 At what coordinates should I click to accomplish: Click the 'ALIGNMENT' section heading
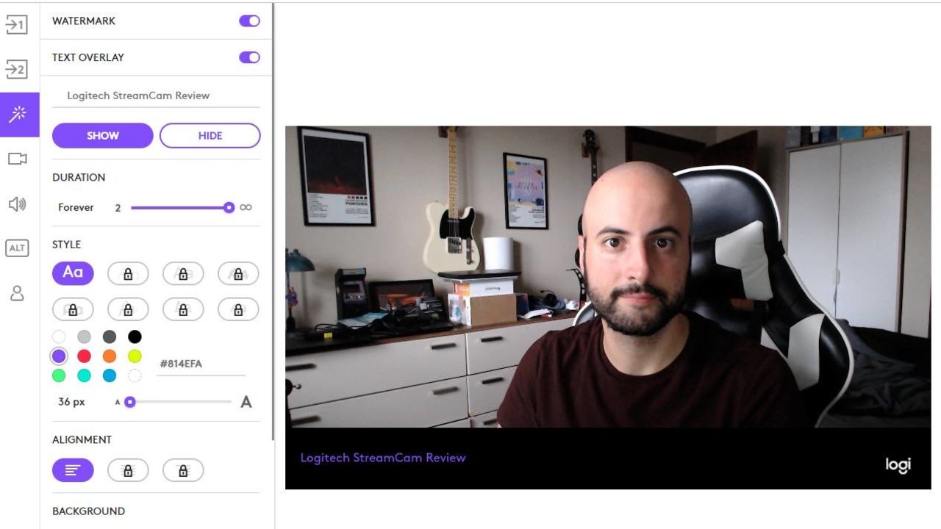tap(82, 439)
